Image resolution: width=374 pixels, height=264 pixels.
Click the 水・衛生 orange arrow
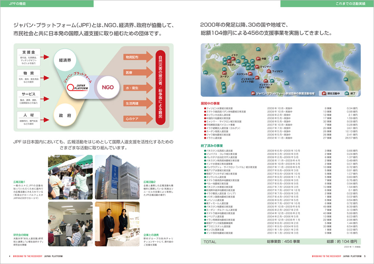click(x=138, y=88)
